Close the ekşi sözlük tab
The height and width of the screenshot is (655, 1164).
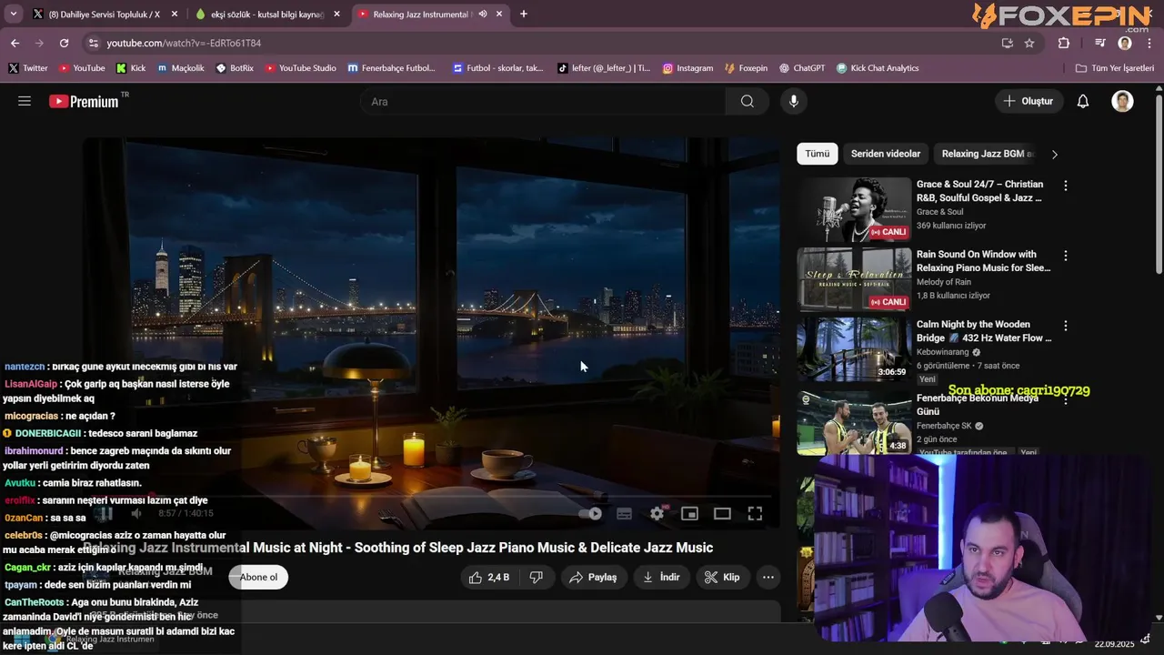tap(336, 14)
